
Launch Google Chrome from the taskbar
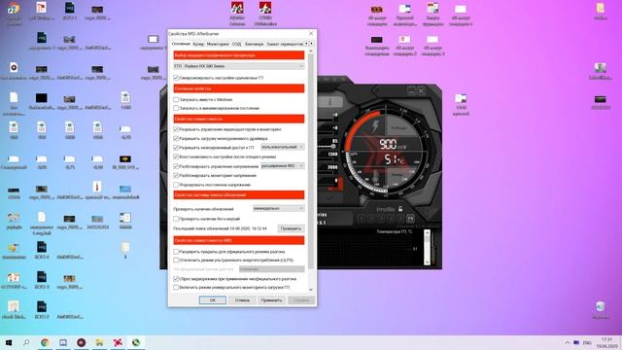coord(45,342)
